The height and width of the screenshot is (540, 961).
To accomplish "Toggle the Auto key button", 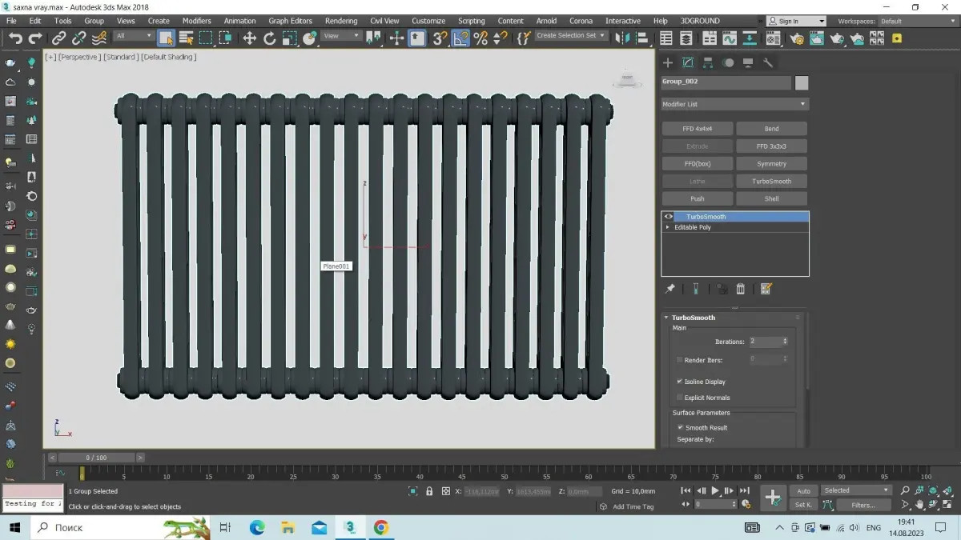I will [803, 490].
